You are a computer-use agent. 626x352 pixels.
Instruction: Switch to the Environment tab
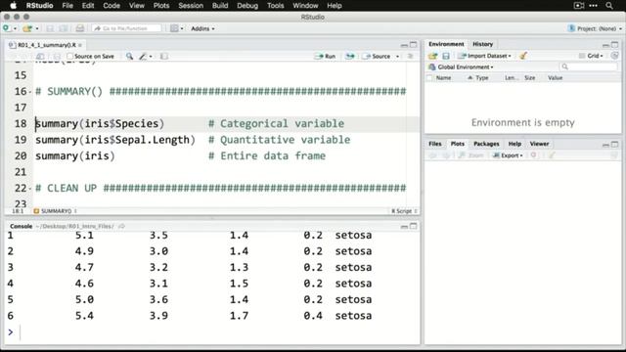(446, 44)
